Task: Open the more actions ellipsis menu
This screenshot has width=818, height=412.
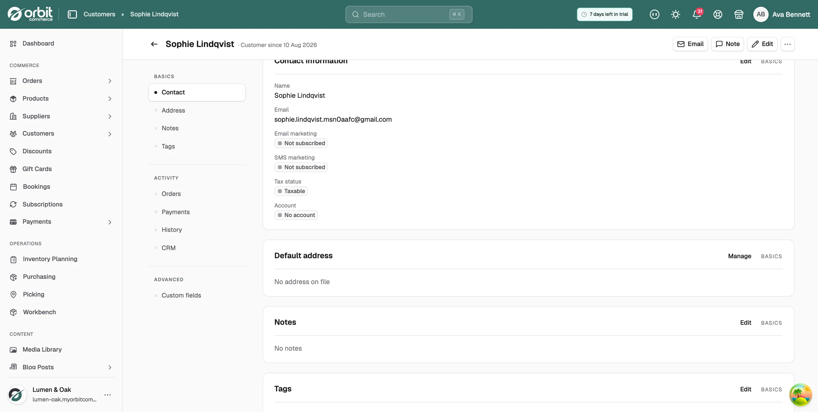Action: (x=787, y=44)
